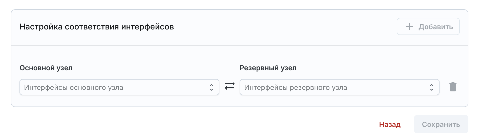Select the bidirectional arrows mapping symbol
Viewport: 478px width, 140px height.
coord(230,86)
